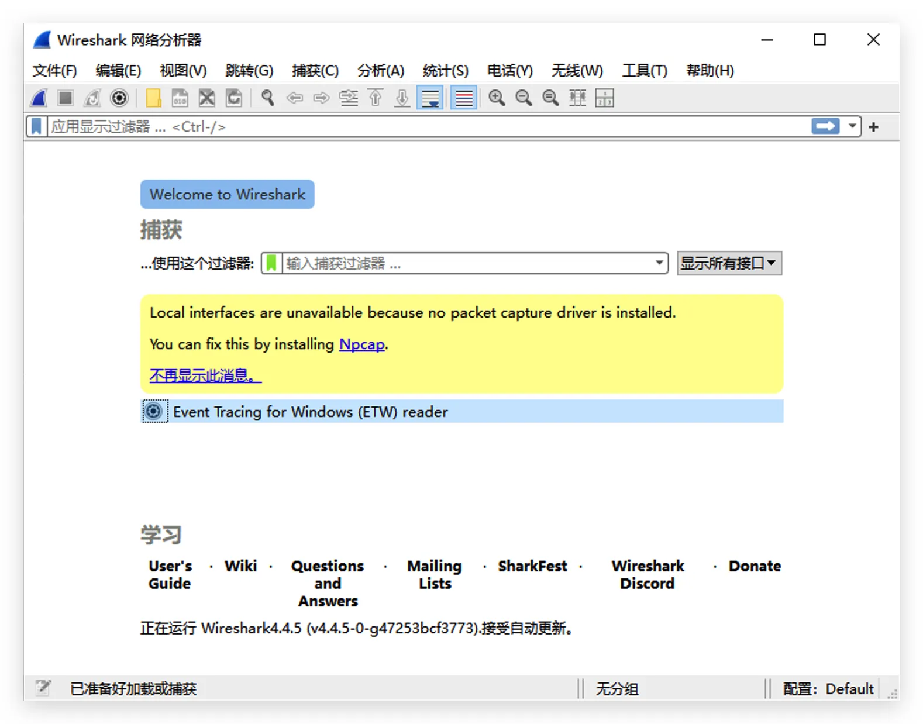Select Event Tracing for Windows (ETW) reader
The height and width of the screenshot is (724, 923).
click(x=462, y=411)
